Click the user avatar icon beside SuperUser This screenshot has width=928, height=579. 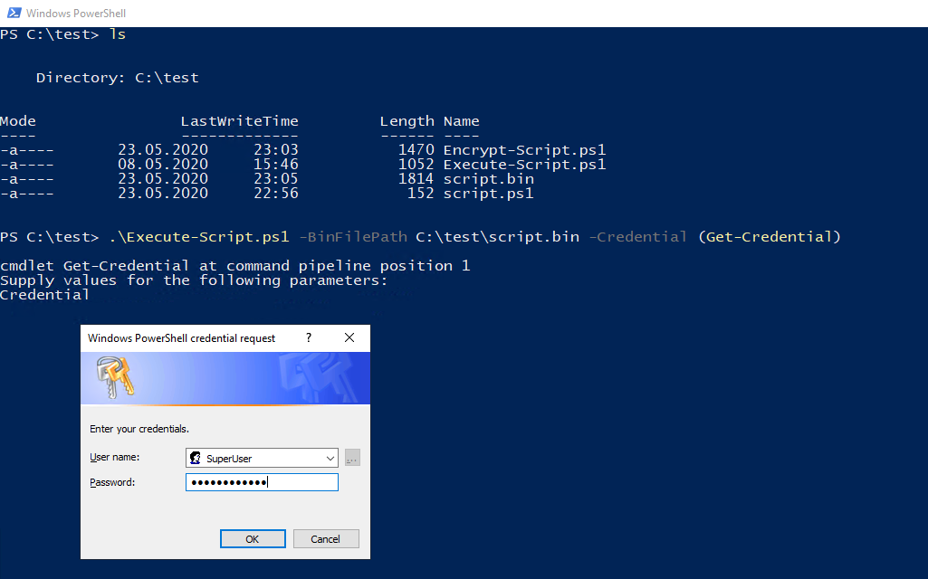coord(196,458)
